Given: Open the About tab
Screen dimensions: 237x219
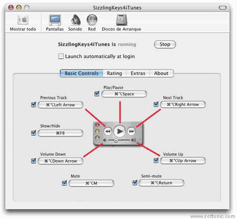Looking at the screenshot, I should (x=162, y=73).
